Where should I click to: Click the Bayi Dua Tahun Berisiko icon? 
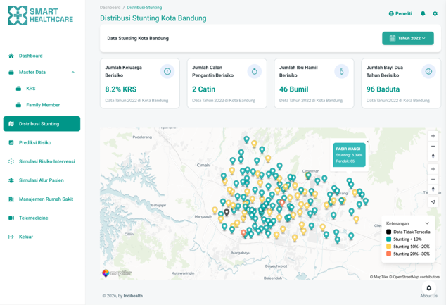pos(428,71)
